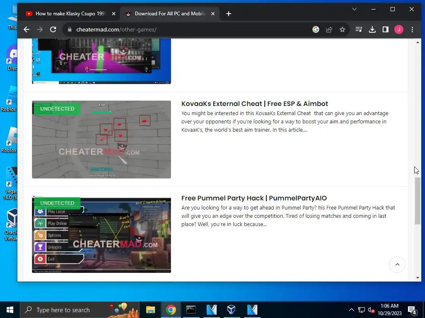This screenshot has height=318, width=425.
Task: Toggle the Chrome side panel
Action: [386, 29]
